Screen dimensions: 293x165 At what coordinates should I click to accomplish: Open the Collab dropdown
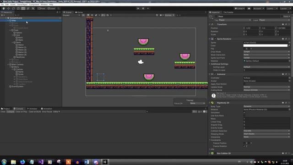click(239, 8)
